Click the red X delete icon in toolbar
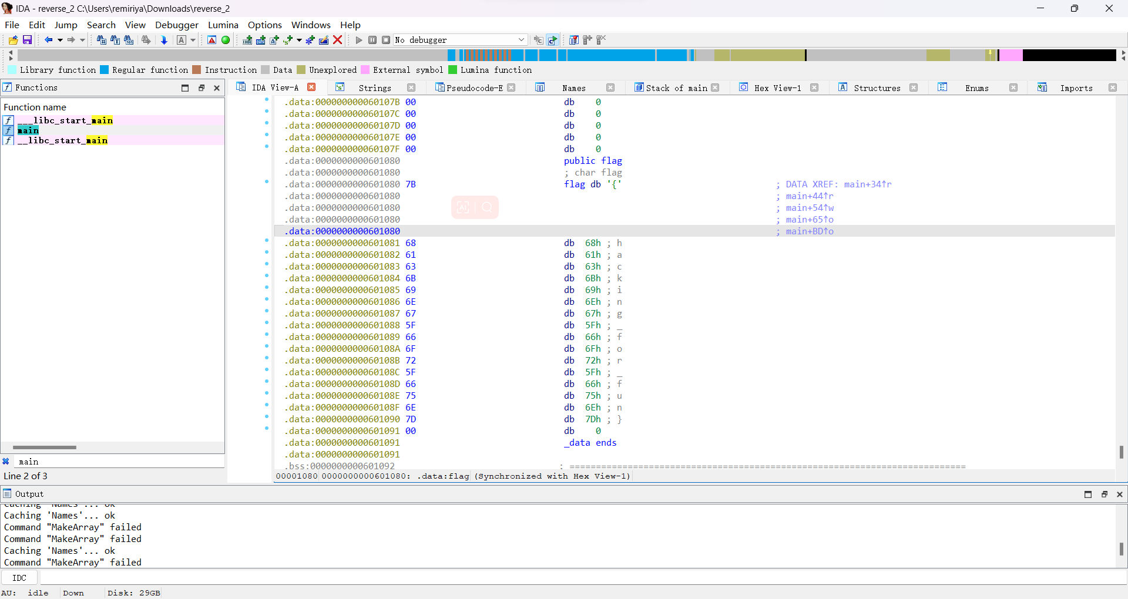The height and width of the screenshot is (599, 1128). coord(338,40)
